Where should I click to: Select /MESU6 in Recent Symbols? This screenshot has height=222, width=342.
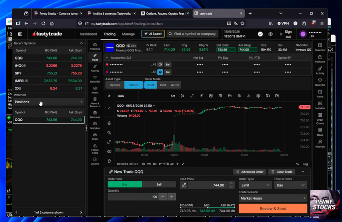(x=48, y=81)
